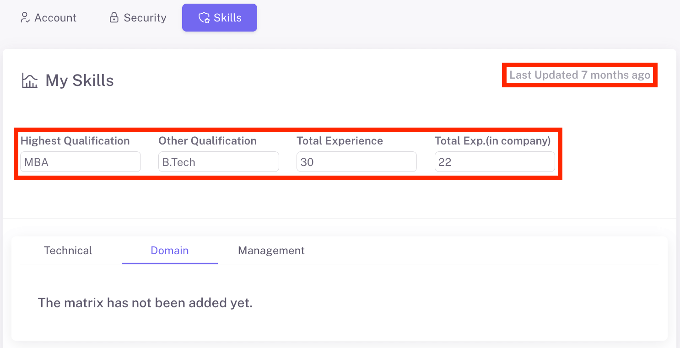Viewport: 680px width, 348px height.
Task: Switch to the Technical skills tab
Action: 68,251
